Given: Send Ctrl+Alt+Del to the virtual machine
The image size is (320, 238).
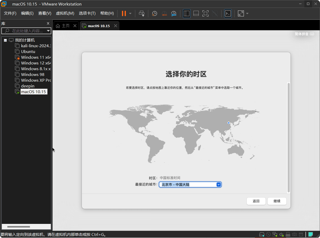Looking at the screenshot, I should pos(142,13).
